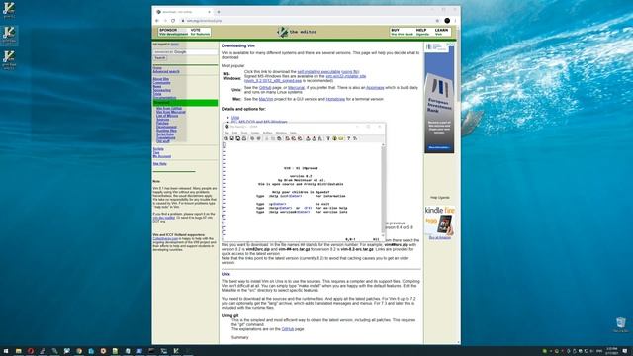Open a new browser tab
The width and height of the screenshot is (633, 356).
point(219,12)
